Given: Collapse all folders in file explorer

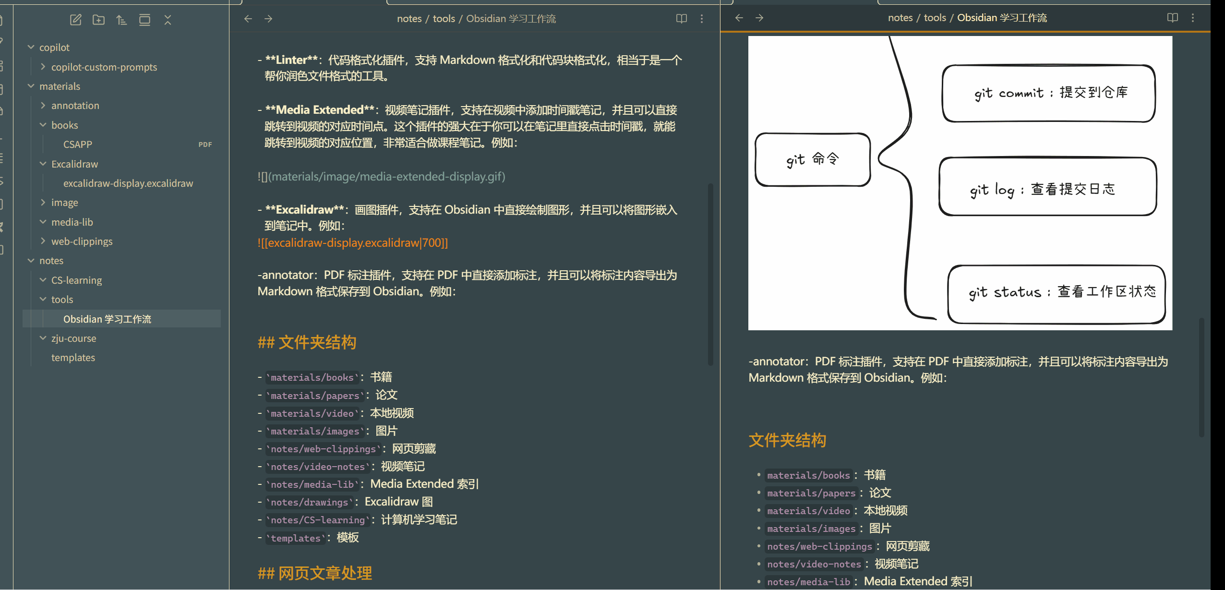Looking at the screenshot, I should coord(168,20).
